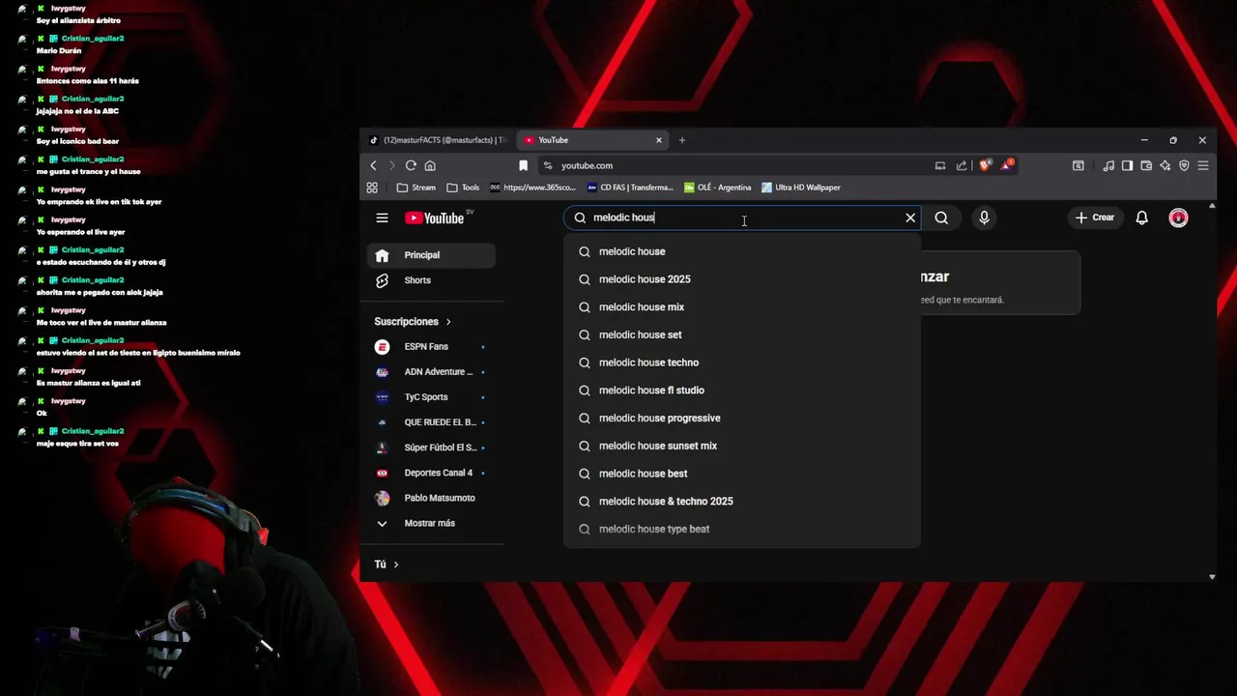
Task: Pick the suggestion "melodic house mix"
Action: (x=741, y=307)
